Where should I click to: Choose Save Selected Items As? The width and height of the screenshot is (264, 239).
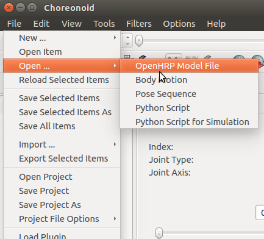coord(62,112)
